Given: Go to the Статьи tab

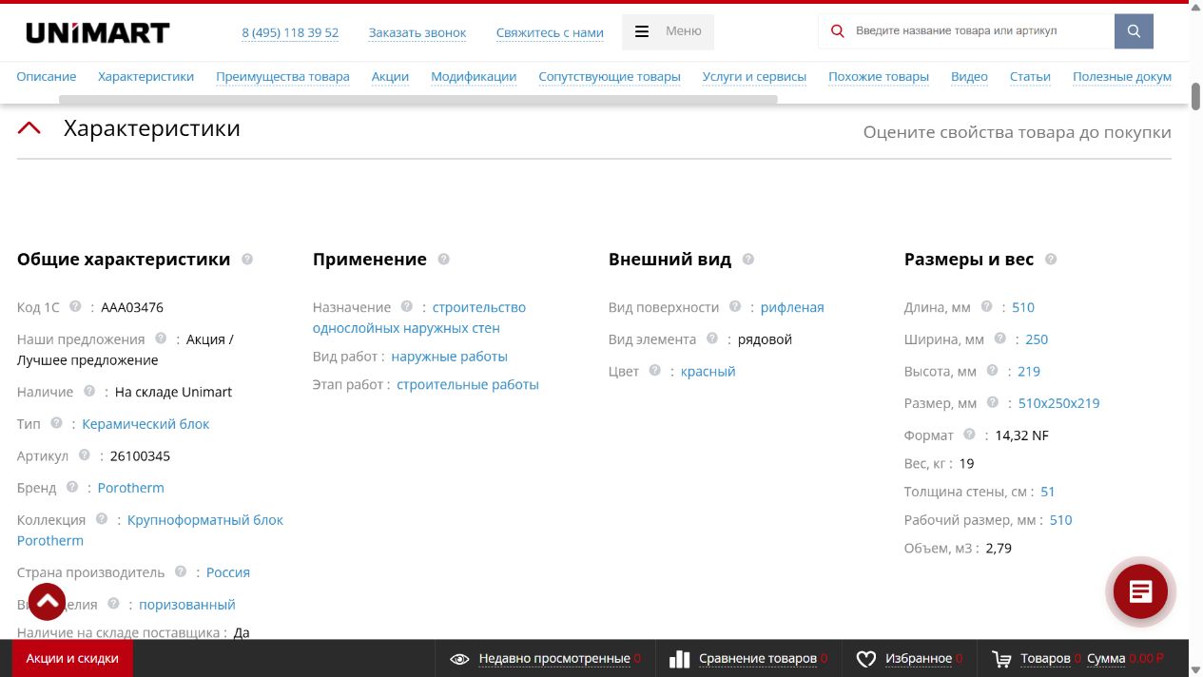Looking at the screenshot, I should (1030, 76).
